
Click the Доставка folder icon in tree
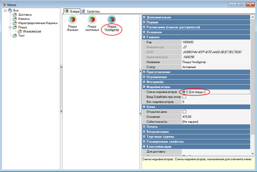pyautogui.click(x=15, y=15)
